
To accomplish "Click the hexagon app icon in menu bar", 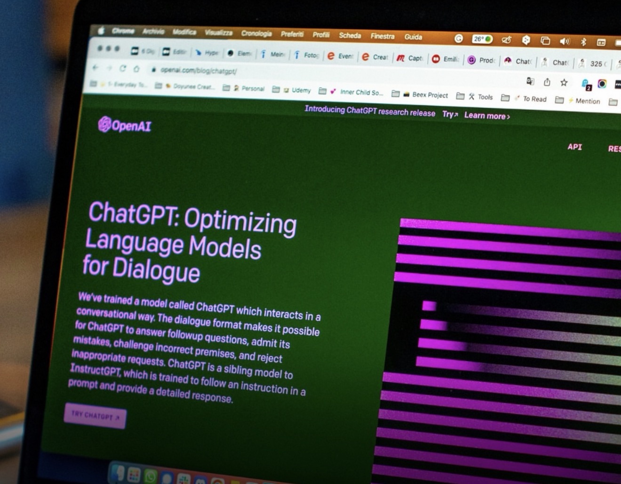I will click(x=526, y=40).
